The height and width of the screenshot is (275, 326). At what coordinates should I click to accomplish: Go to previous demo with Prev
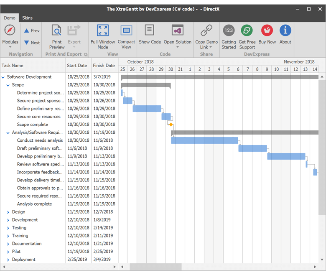coord(32,31)
